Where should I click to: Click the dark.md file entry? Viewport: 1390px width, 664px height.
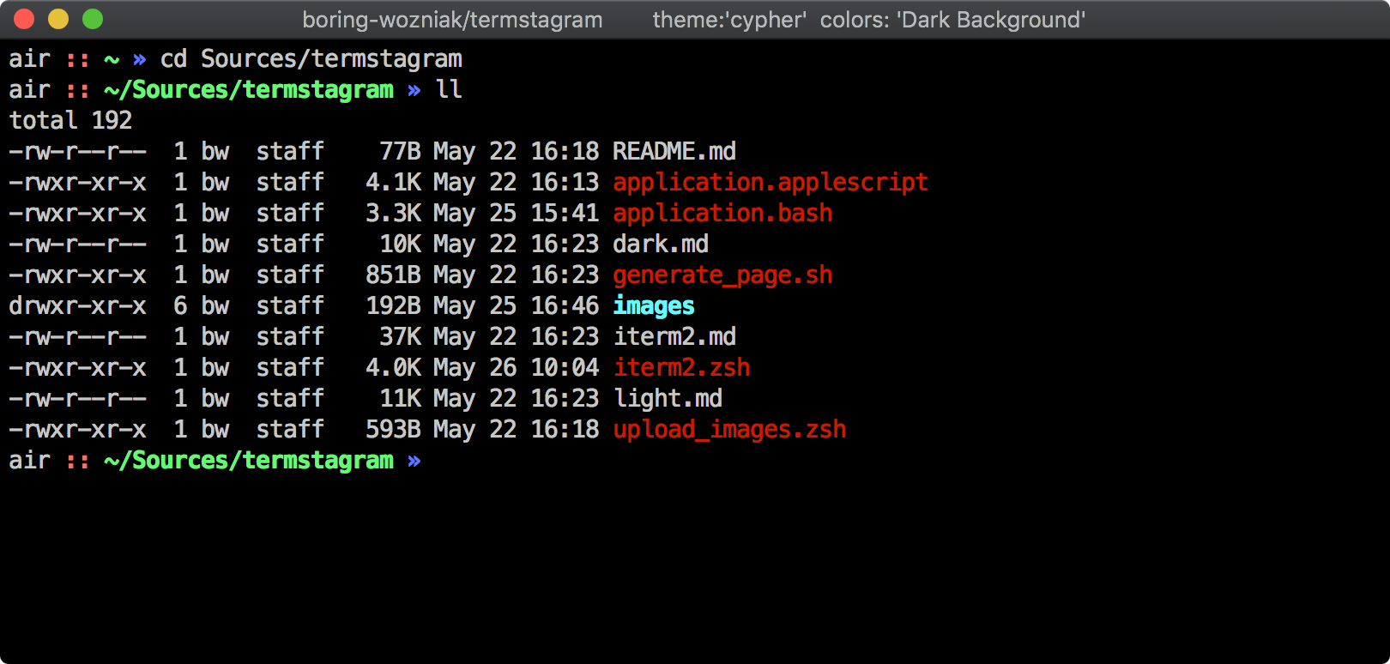coord(660,244)
